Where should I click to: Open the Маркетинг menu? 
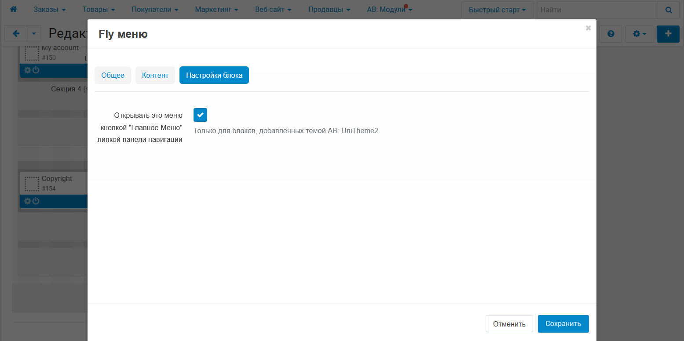coord(216,9)
